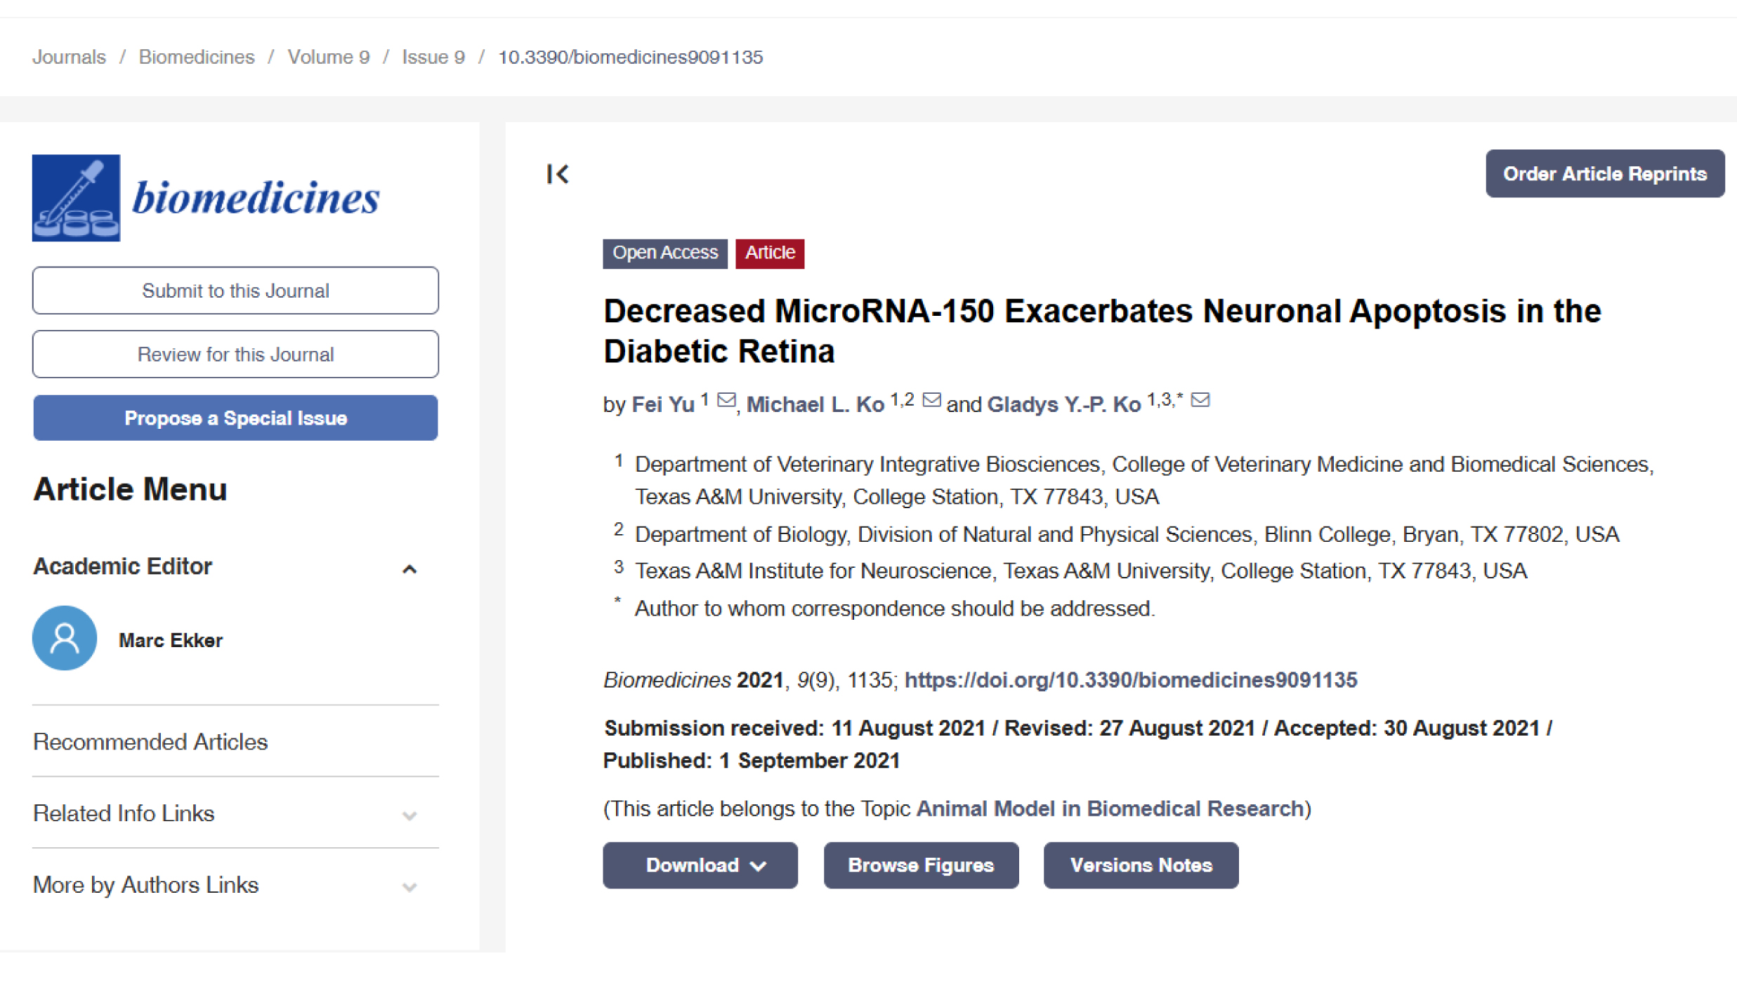Click Fei Yu's email envelope icon

[726, 400]
